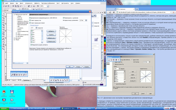Click the Opera home button icon

(114, 12)
